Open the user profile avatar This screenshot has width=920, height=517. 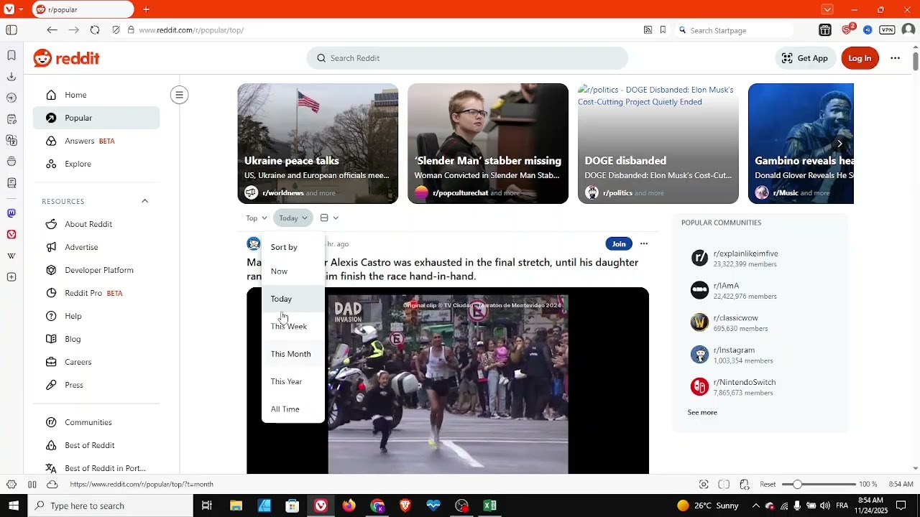point(908,30)
